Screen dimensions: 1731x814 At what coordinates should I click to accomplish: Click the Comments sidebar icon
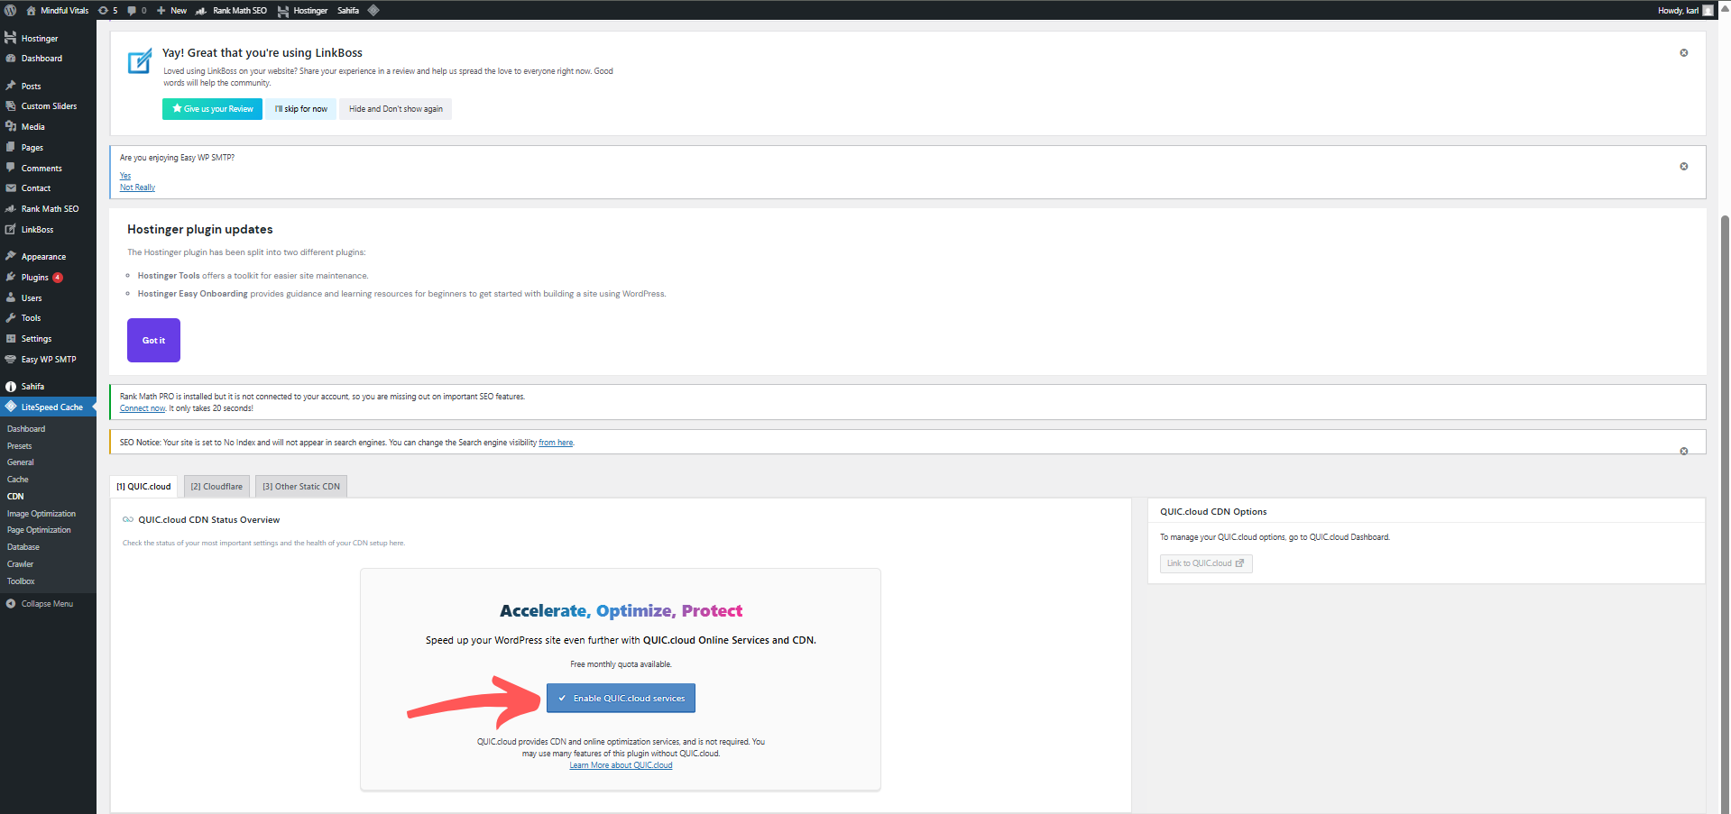(x=11, y=168)
